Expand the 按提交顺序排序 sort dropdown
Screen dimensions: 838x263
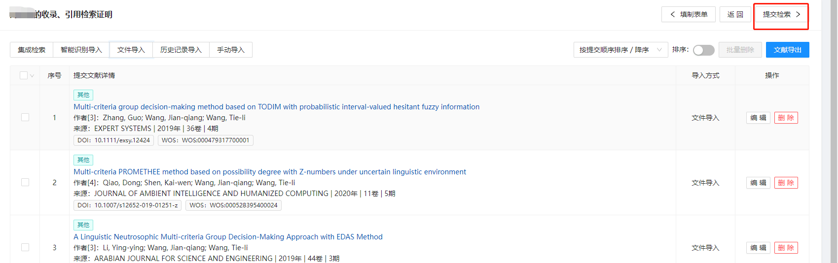coord(620,50)
